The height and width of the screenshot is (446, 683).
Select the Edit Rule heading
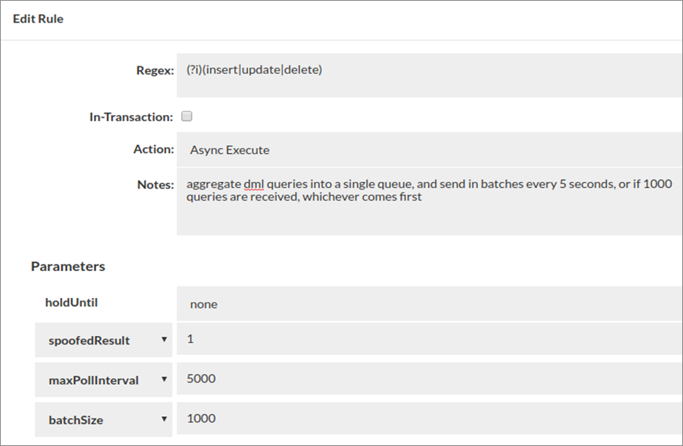tap(38, 18)
